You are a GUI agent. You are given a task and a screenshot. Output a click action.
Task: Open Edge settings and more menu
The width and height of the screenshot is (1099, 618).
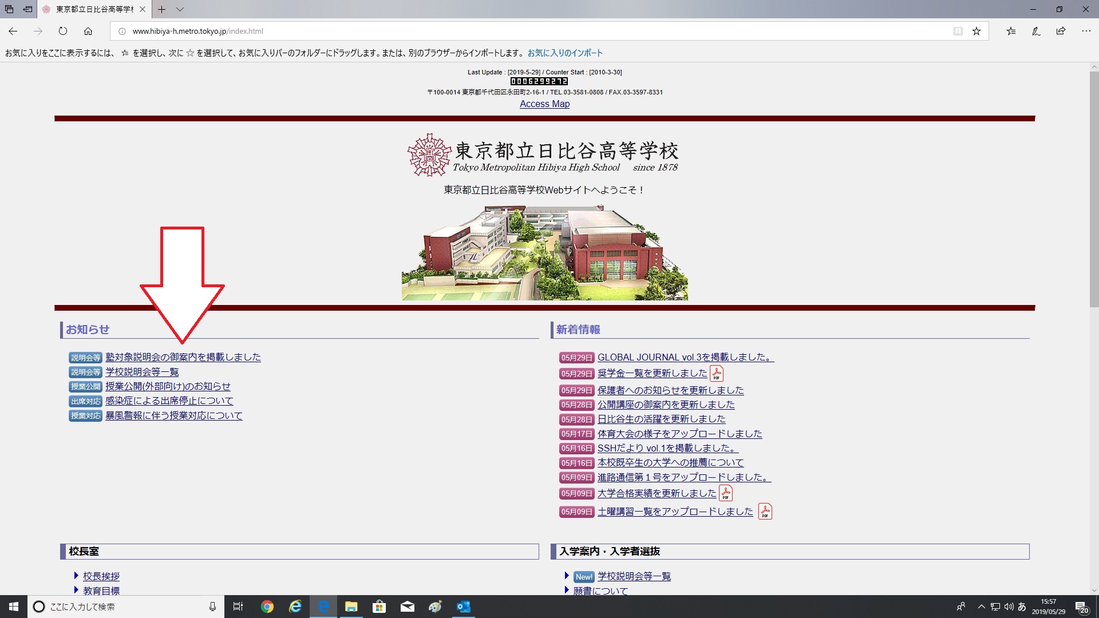1086,31
